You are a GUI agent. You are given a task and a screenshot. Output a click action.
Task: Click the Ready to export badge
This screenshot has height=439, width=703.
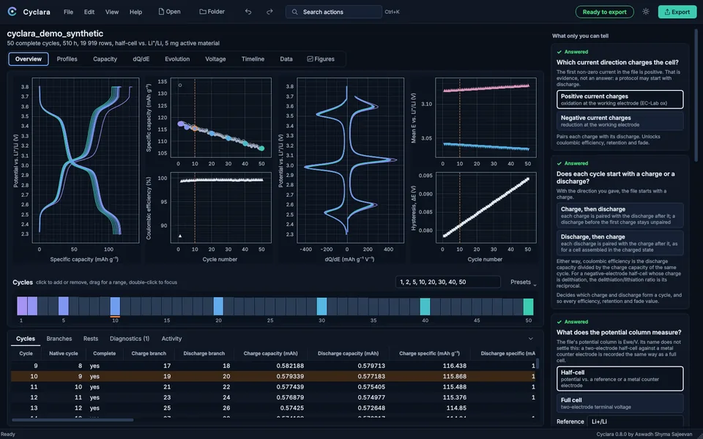tap(604, 12)
